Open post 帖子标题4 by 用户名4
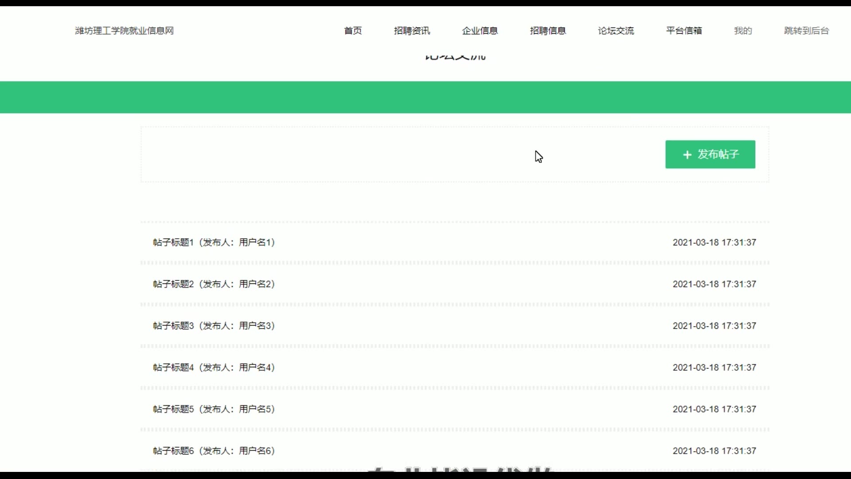 [x=214, y=367]
